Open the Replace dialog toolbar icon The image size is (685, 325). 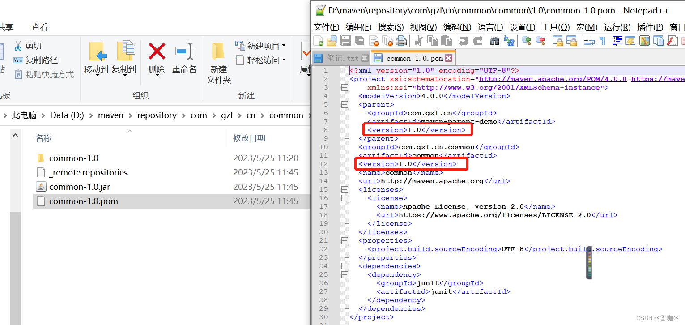coord(509,41)
